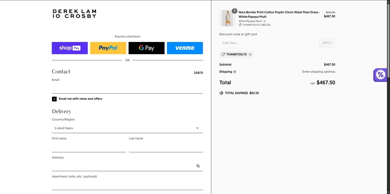
Task: Click item quantity badge on dress thumbnail
Action: 235,11
